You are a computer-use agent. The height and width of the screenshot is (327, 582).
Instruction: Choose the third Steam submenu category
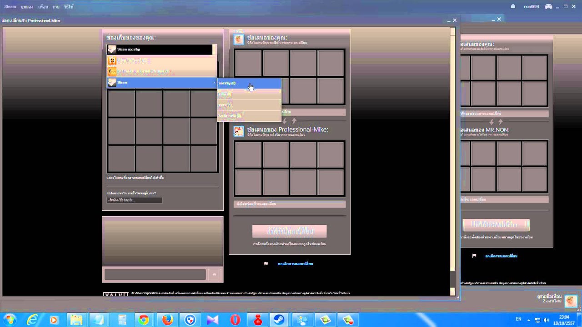249,105
